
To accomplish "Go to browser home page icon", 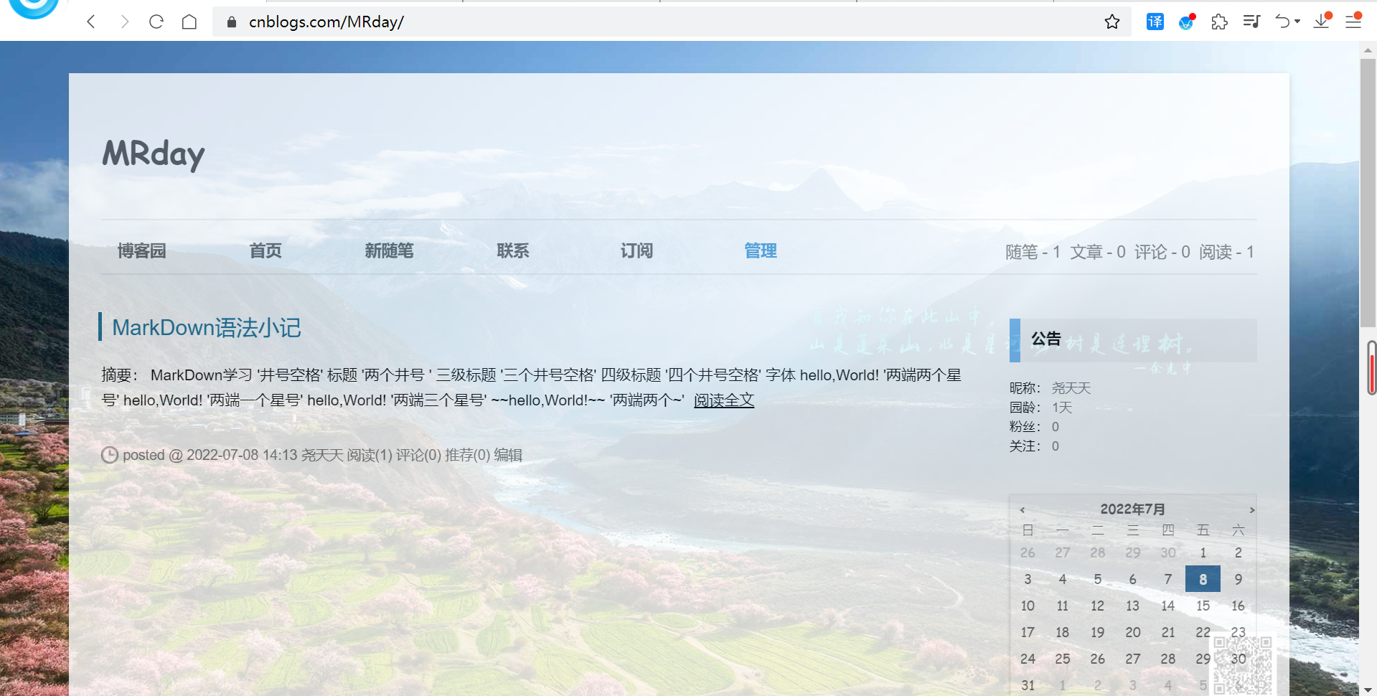I will coord(189,22).
